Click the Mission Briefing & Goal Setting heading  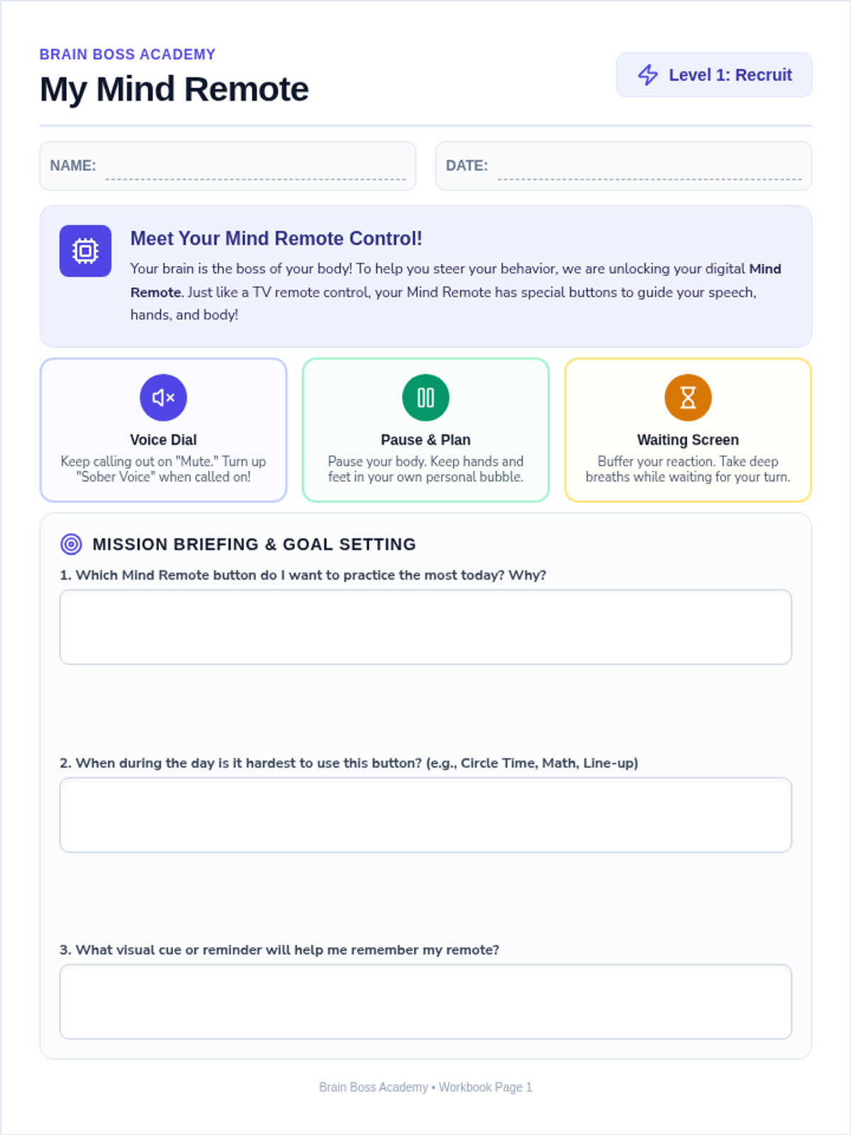[254, 544]
